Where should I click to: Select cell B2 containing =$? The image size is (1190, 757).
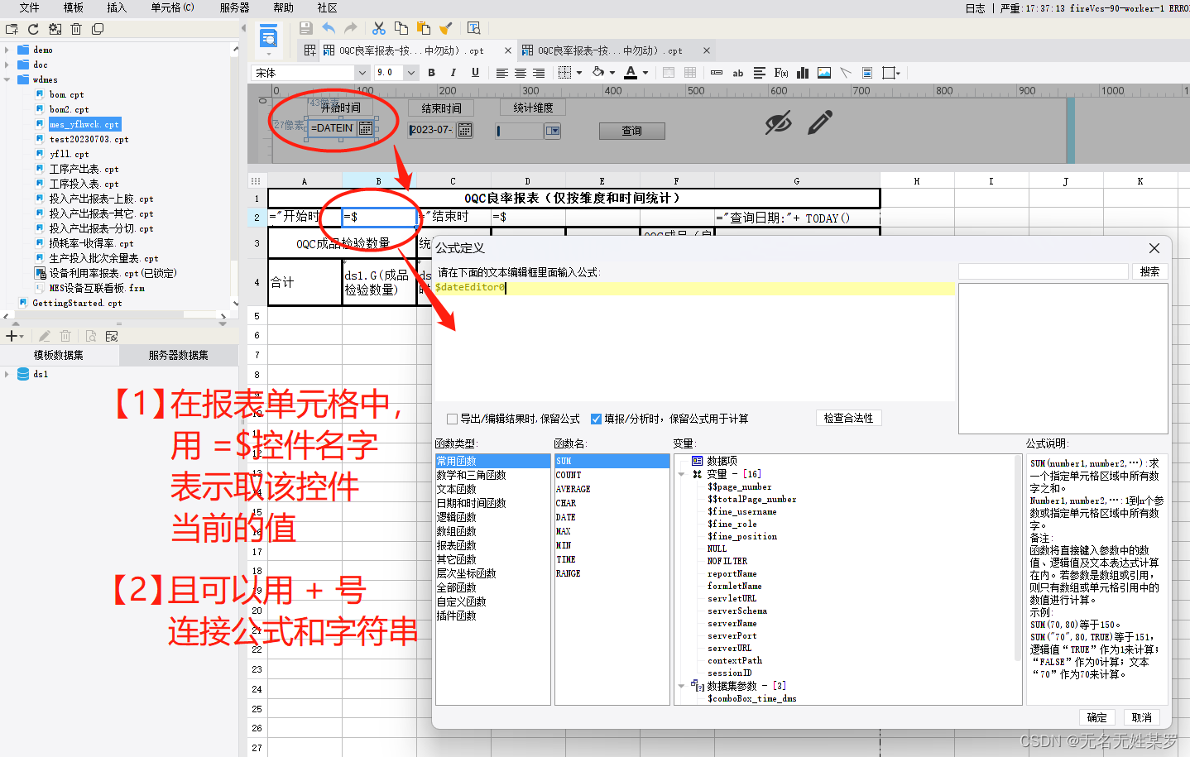[379, 218]
